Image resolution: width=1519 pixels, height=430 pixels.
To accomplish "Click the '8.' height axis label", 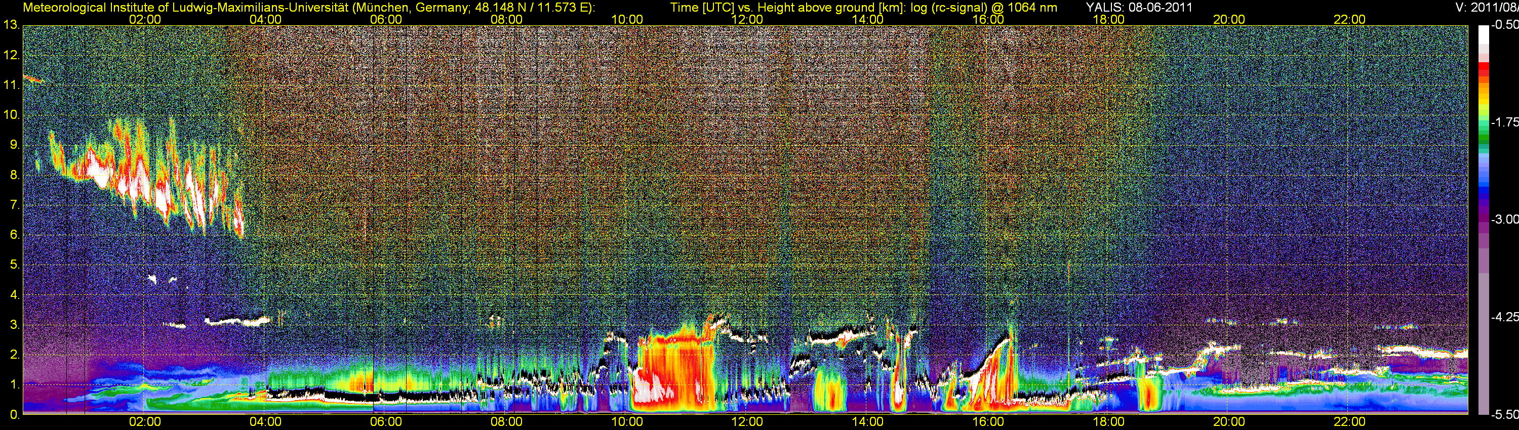I will click(x=15, y=175).
